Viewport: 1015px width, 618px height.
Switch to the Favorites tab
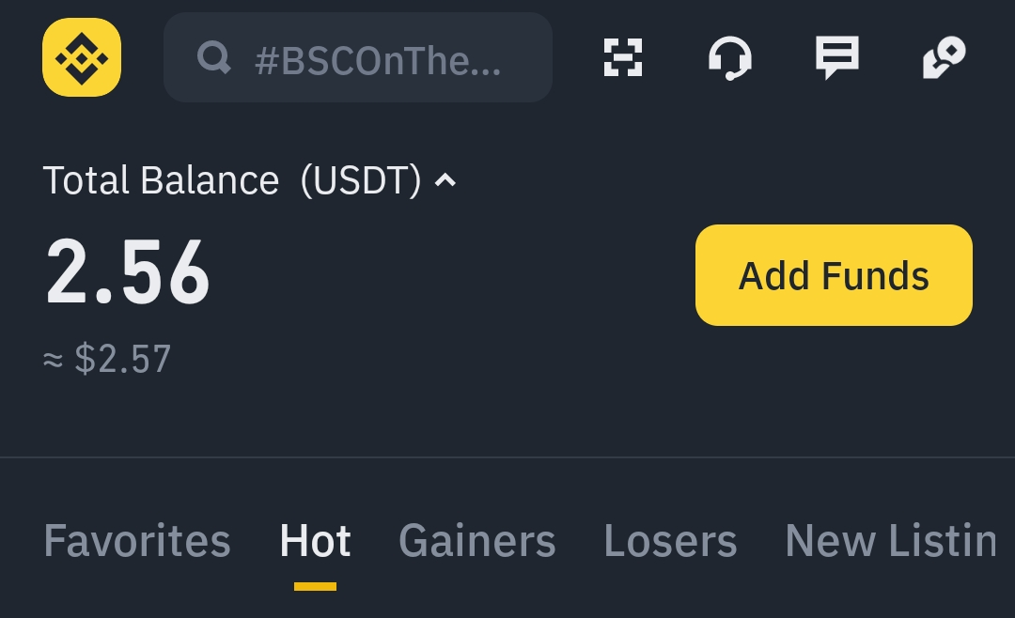click(137, 541)
